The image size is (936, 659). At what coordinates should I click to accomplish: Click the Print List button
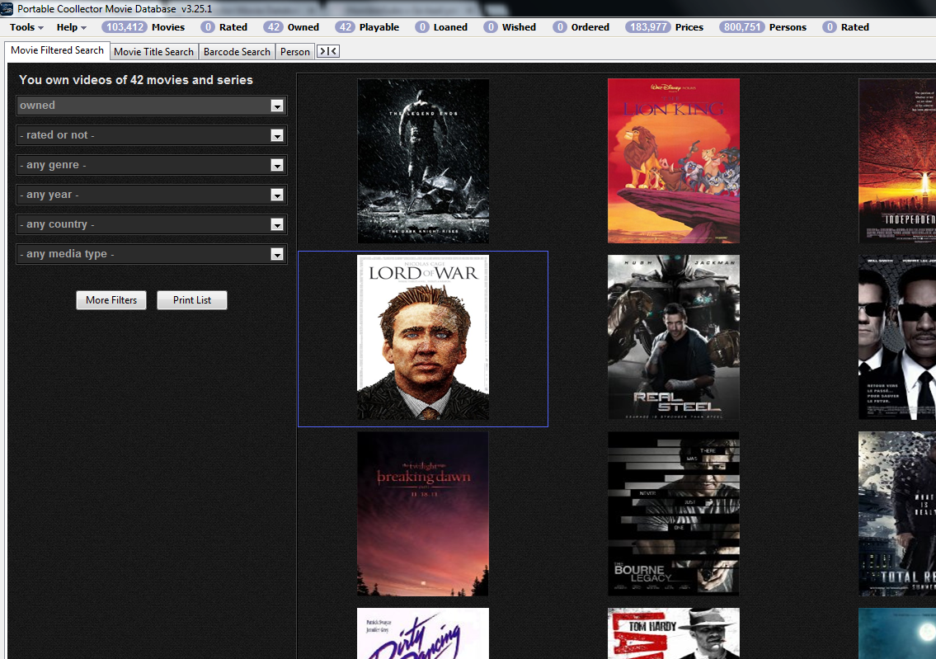point(192,300)
